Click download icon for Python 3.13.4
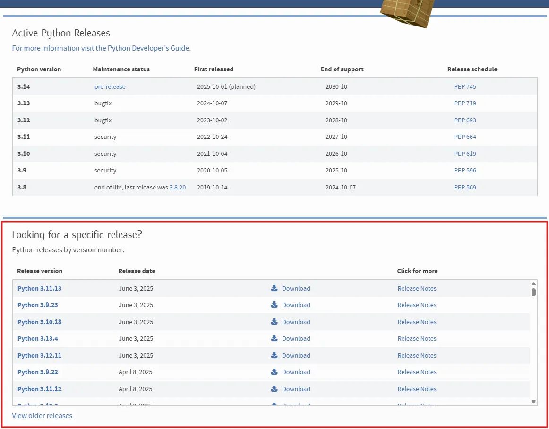This screenshot has height=429, width=549. pyautogui.click(x=274, y=338)
